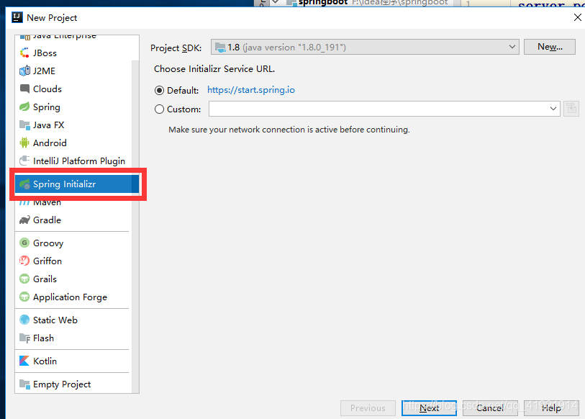The height and width of the screenshot is (419, 585).
Task: Select the Android robot icon
Action: (x=24, y=143)
